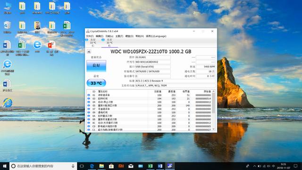302x170 pixels.
Task: Click C: drive health status orb
Action: (x=87, y=40)
